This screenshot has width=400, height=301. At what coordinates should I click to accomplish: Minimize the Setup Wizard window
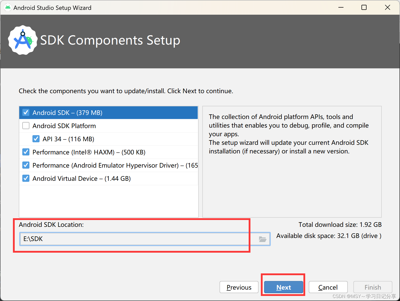[341, 7]
